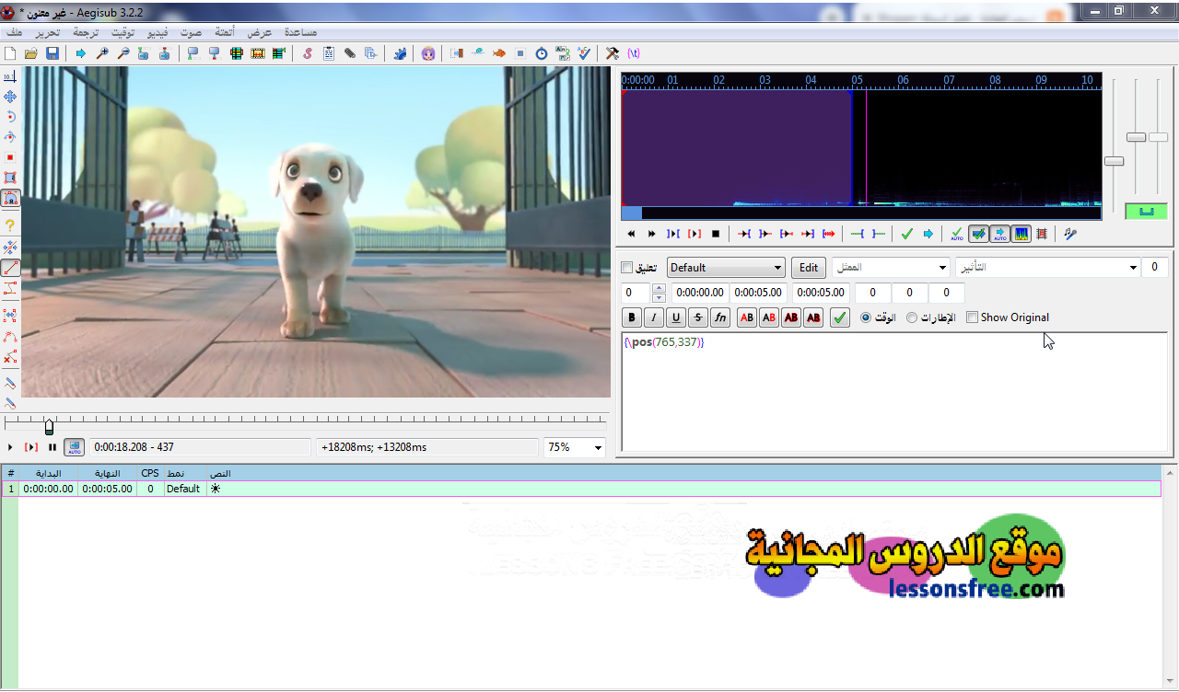Toggle video auto-scroll AUTO button
1179x692 pixels.
click(74, 447)
